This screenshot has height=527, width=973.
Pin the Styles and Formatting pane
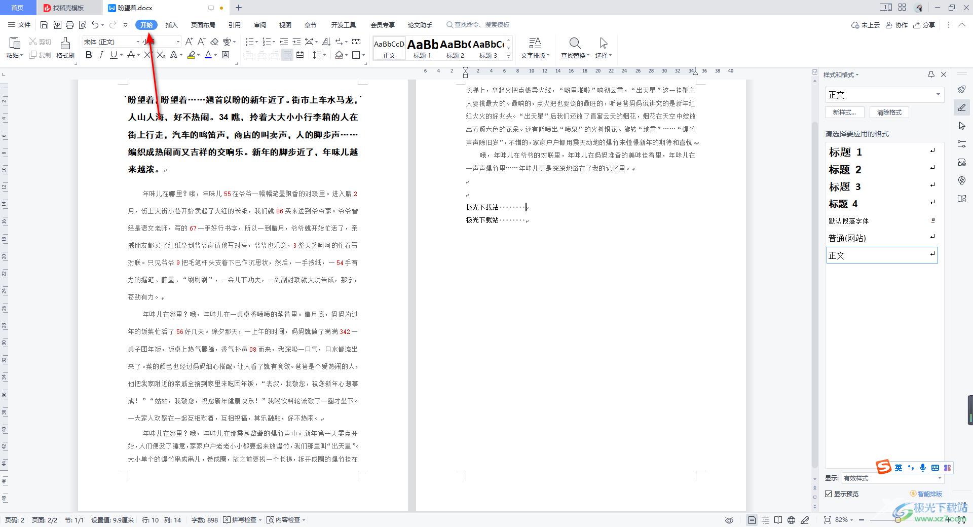(x=931, y=74)
